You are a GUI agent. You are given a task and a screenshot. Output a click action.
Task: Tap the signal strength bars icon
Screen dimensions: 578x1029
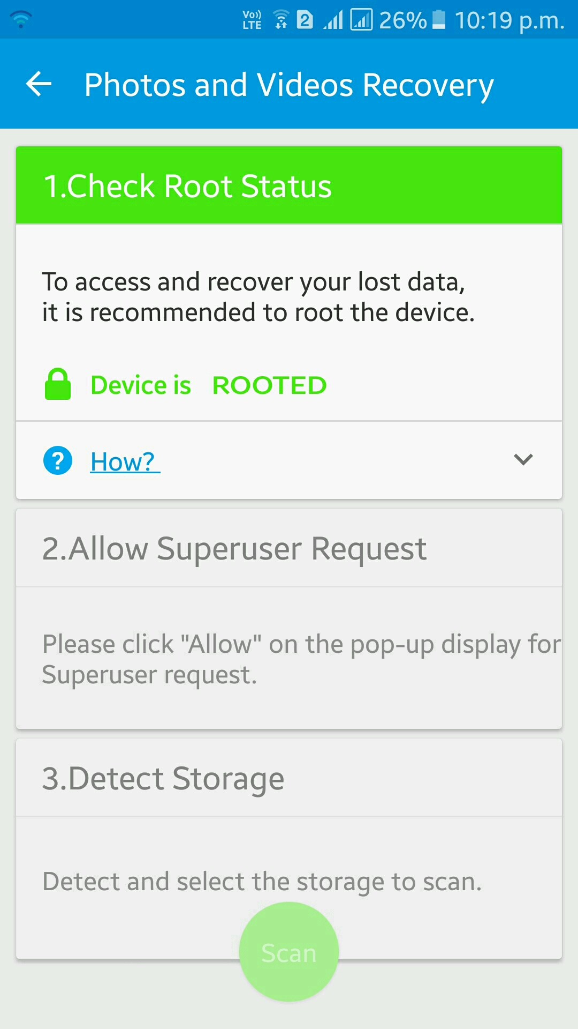[333, 20]
